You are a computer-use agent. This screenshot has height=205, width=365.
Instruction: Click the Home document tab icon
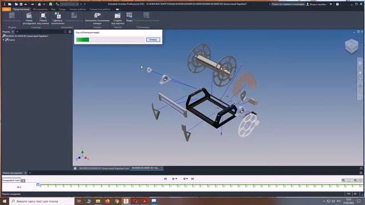pyautogui.click(x=75, y=168)
